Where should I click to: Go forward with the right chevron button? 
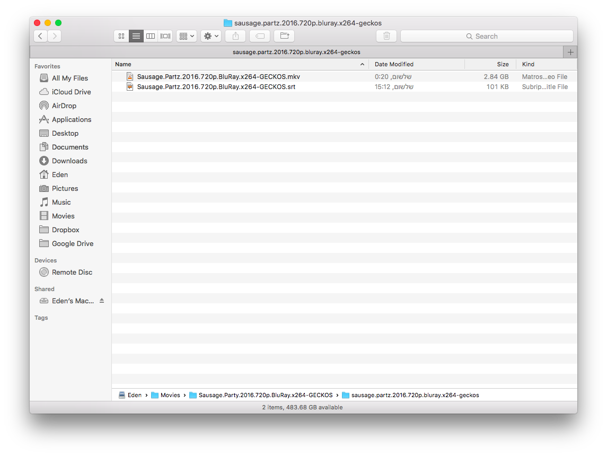click(55, 36)
